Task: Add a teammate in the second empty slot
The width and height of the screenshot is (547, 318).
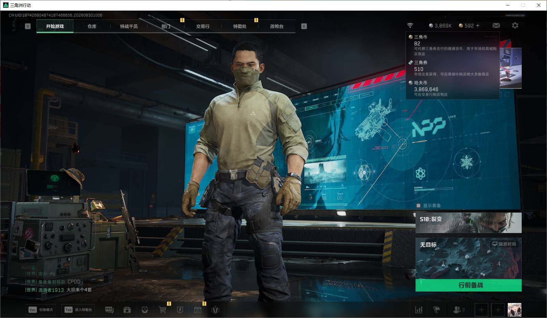Action: pos(497,310)
